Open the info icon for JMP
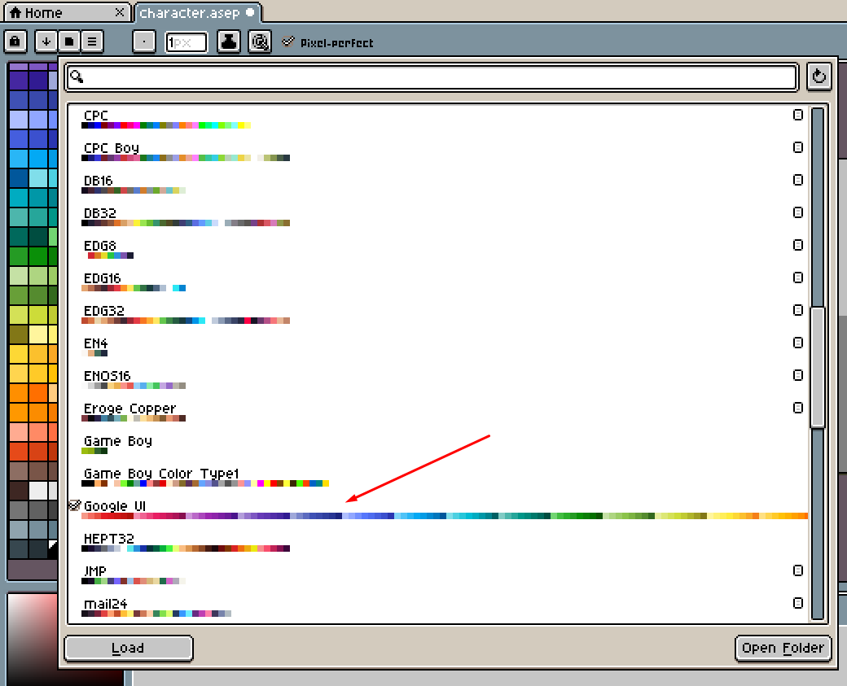Image resolution: width=847 pixels, height=686 pixels. 798,570
